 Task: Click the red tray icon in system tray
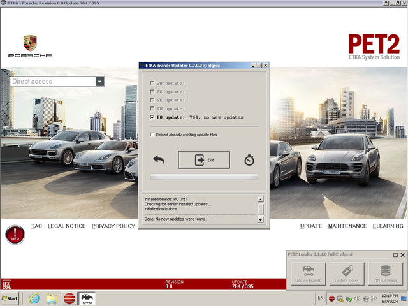(331, 298)
